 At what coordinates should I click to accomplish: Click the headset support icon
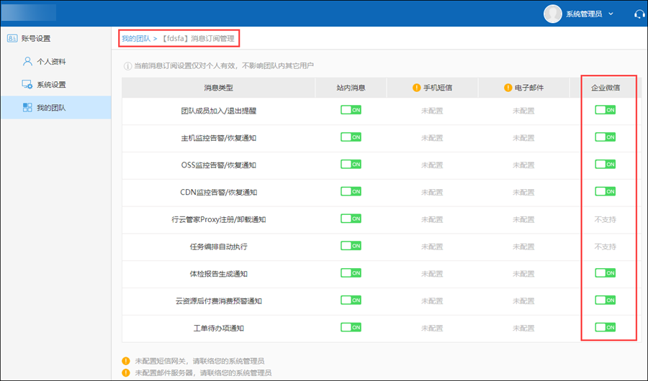(x=639, y=14)
